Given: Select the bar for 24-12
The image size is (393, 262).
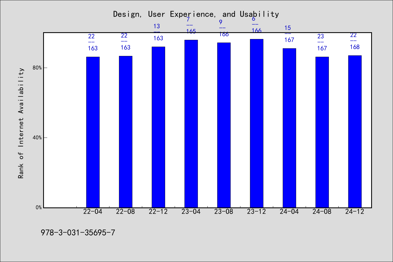Looking at the screenshot, I should (x=355, y=132).
